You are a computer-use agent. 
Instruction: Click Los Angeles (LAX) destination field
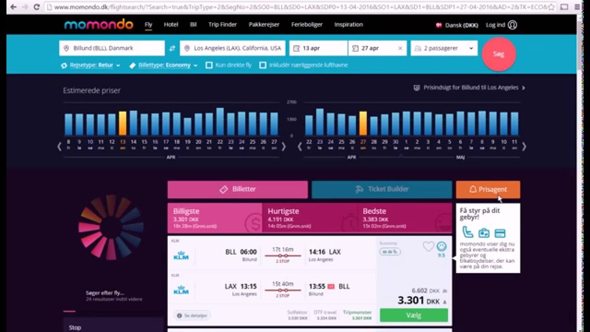click(x=233, y=48)
